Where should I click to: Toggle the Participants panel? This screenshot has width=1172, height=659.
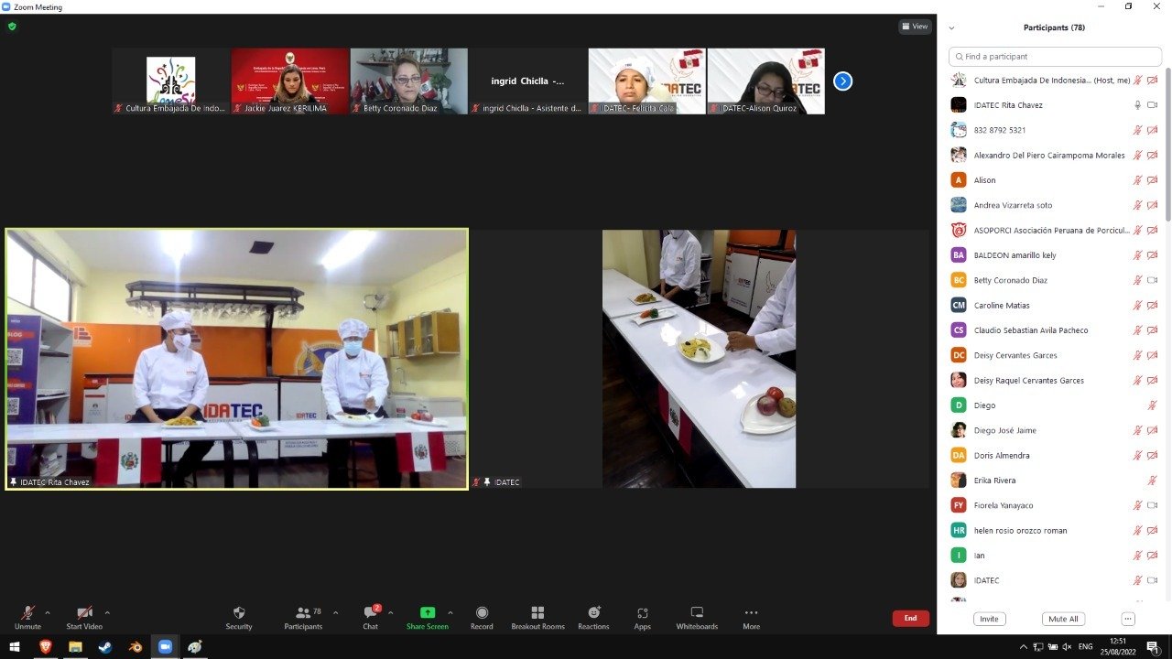303,613
